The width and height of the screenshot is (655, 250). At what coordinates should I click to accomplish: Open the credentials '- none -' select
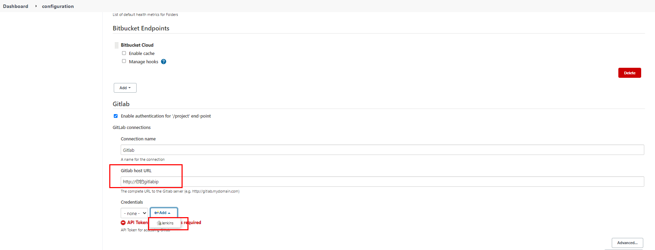134,213
